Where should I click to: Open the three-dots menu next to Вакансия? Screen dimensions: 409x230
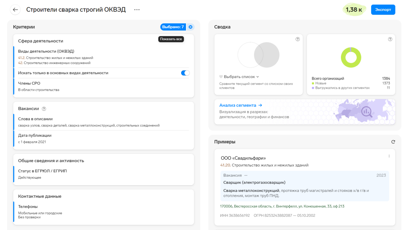(246, 175)
